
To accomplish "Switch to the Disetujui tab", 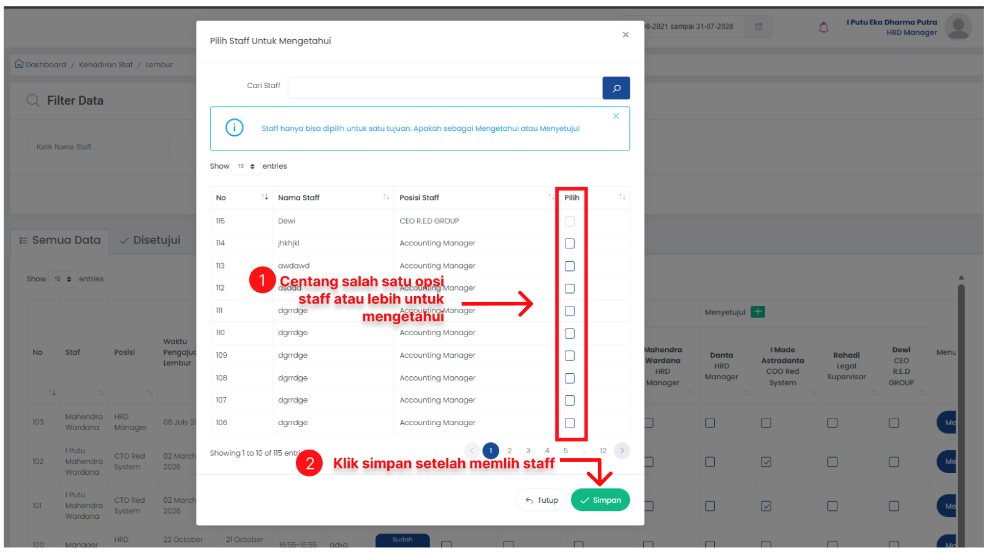I will pos(150,240).
